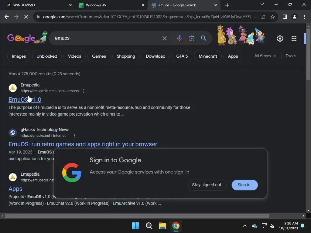Image resolution: width=311 pixels, height=233 pixels.
Task: Open the Windows Start menu
Action: (136, 226)
